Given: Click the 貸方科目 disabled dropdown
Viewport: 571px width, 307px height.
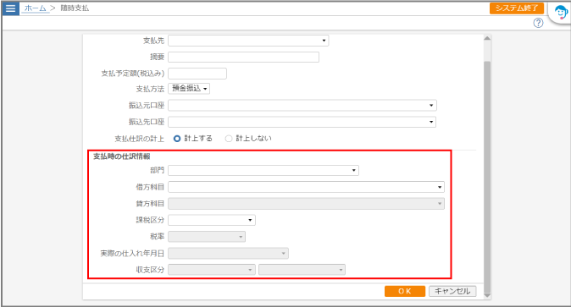Looking at the screenshot, I should 307,204.
